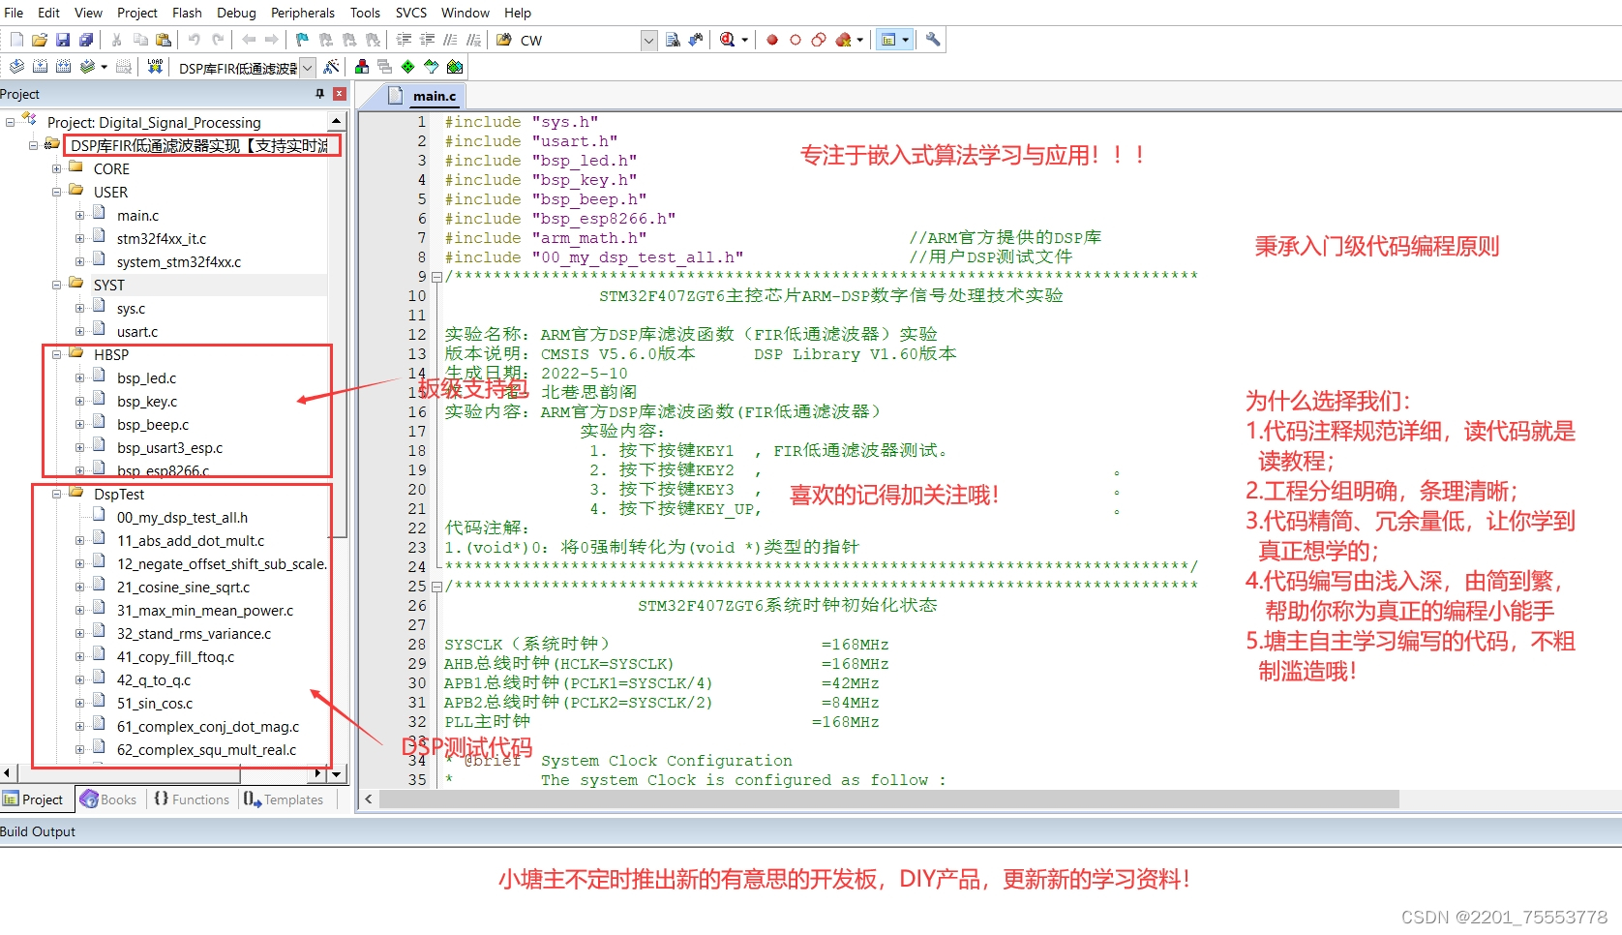Collapse the SYST group in the project tree
The width and height of the screenshot is (1622, 935).
(57, 286)
